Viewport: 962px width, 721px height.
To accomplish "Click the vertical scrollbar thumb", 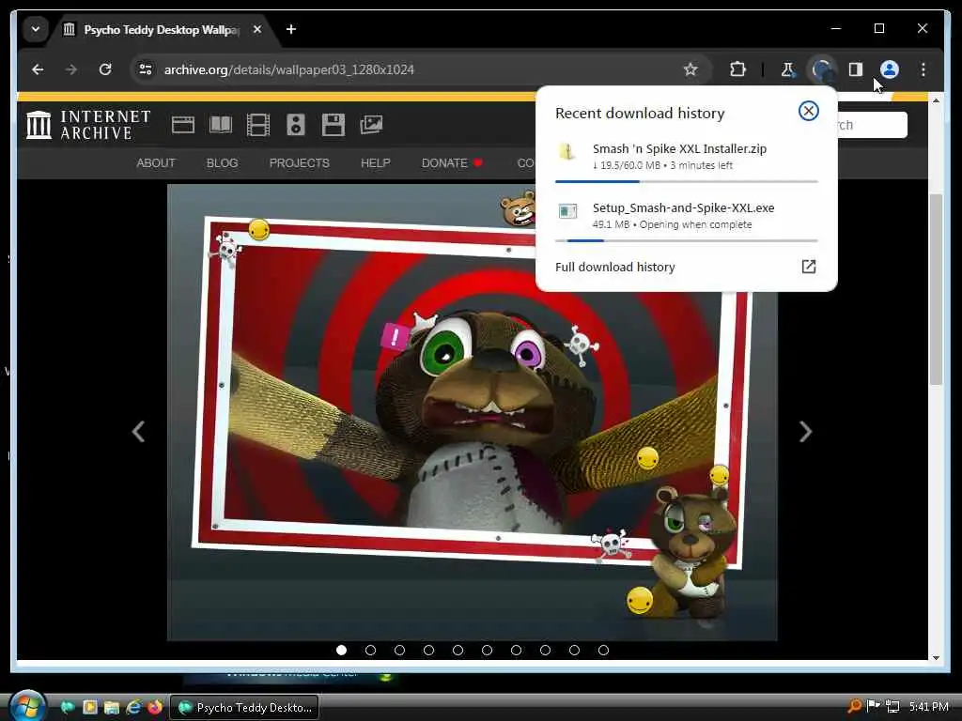I will pos(936,289).
